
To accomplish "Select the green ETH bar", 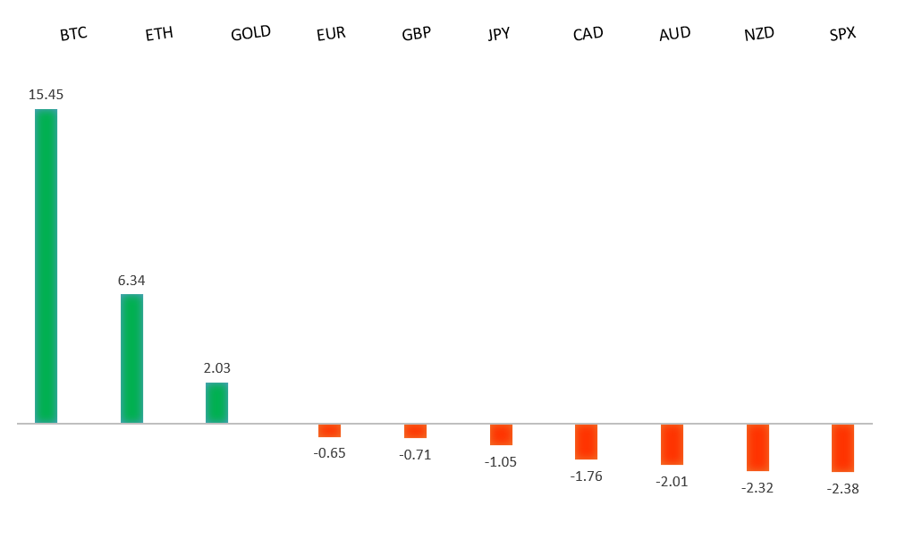I will [x=131, y=358].
